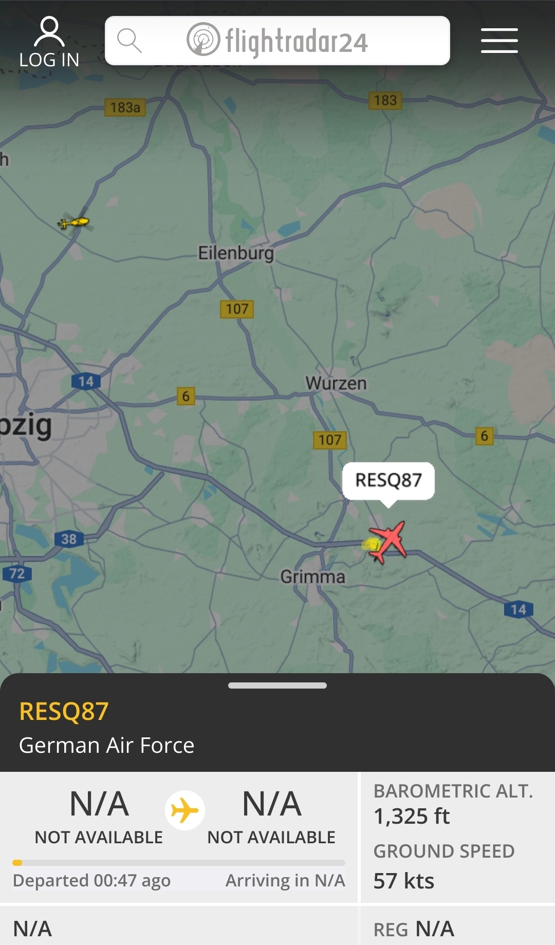Expand the flight details panel handle
Image resolution: width=555 pixels, height=945 pixels.
(277, 685)
